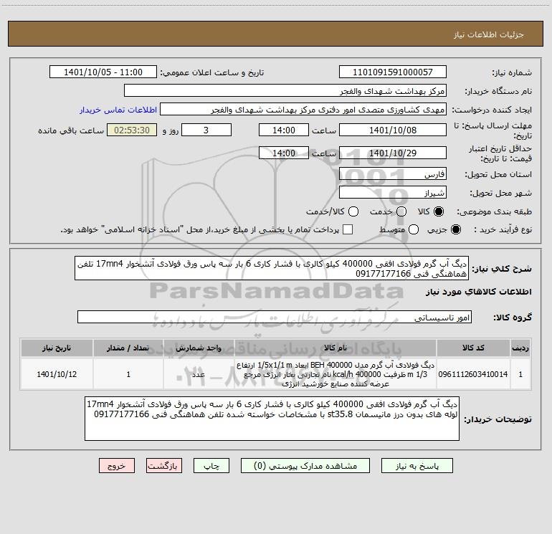
Task: Click the need date cell 1401/10/12
Action: (x=57, y=374)
